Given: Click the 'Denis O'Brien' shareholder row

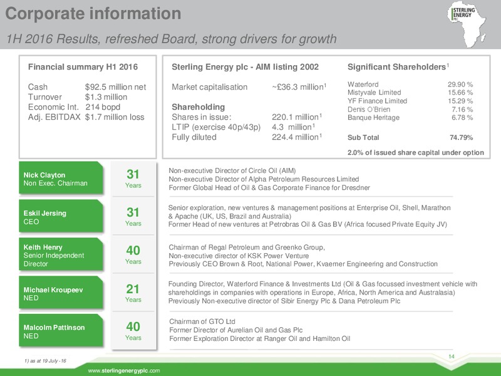Looking at the screenshot, I should point(410,109).
